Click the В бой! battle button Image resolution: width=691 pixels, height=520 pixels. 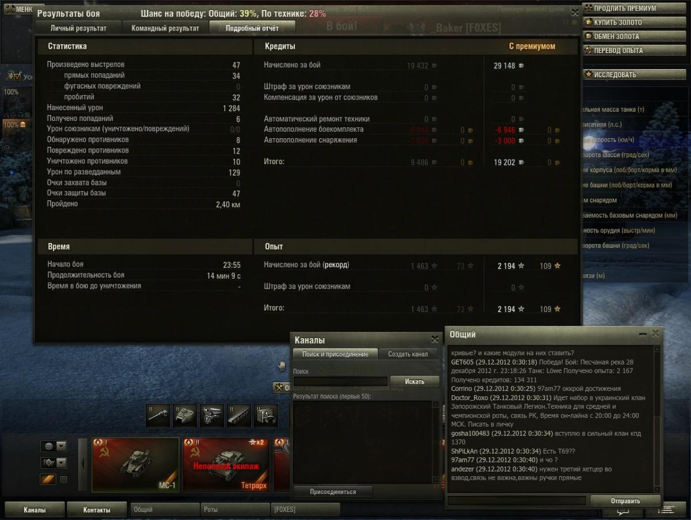342,26
